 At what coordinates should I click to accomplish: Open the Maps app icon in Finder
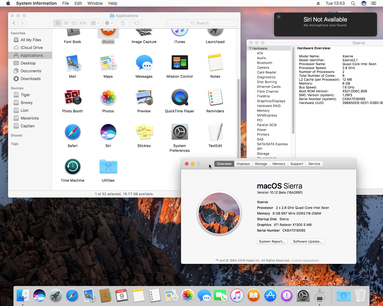pyautogui.click(x=108, y=63)
